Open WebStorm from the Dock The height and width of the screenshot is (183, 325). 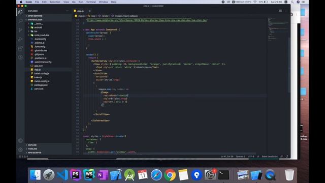coord(89,175)
